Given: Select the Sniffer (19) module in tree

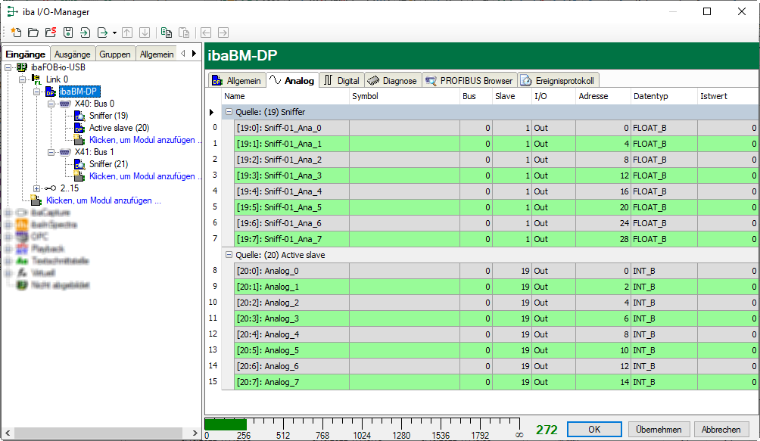Looking at the screenshot, I should point(107,116).
